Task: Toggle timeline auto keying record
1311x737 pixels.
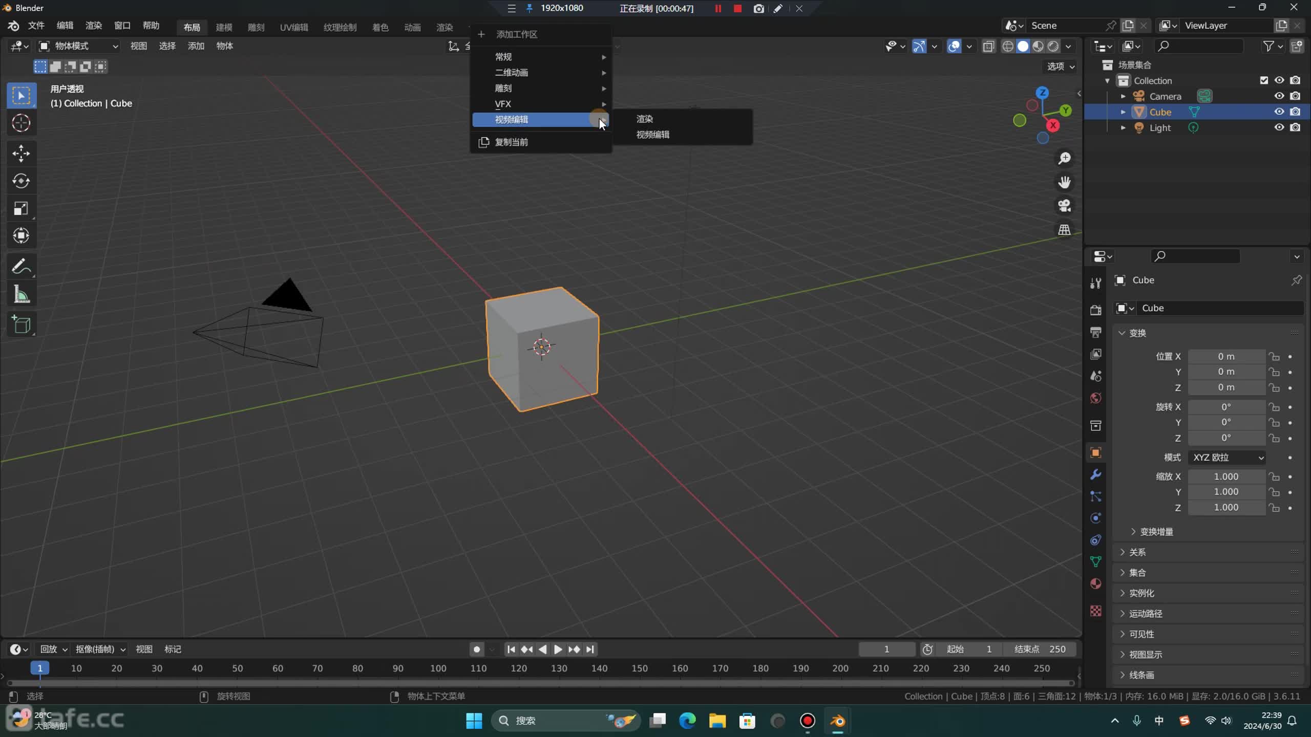Action: (476, 649)
